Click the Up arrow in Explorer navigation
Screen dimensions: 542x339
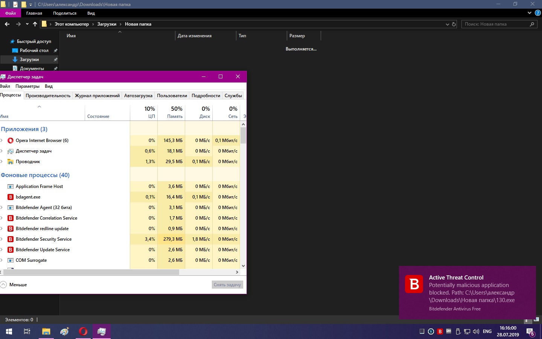coord(35,24)
